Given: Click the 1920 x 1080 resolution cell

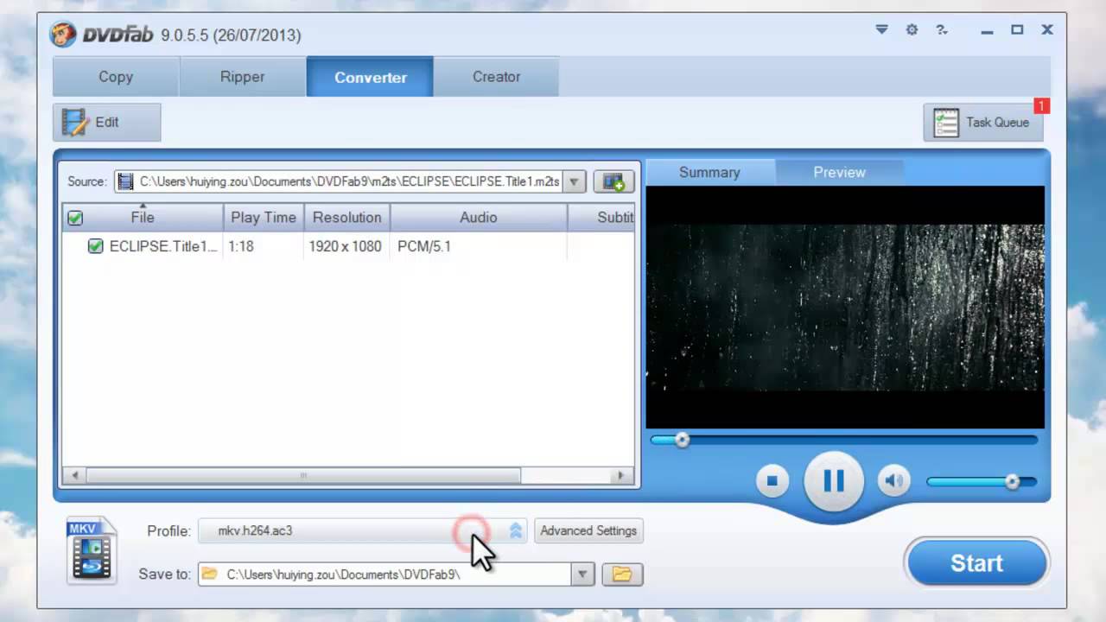Looking at the screenshot, I should pyautogui.click(x=345, y=246).
